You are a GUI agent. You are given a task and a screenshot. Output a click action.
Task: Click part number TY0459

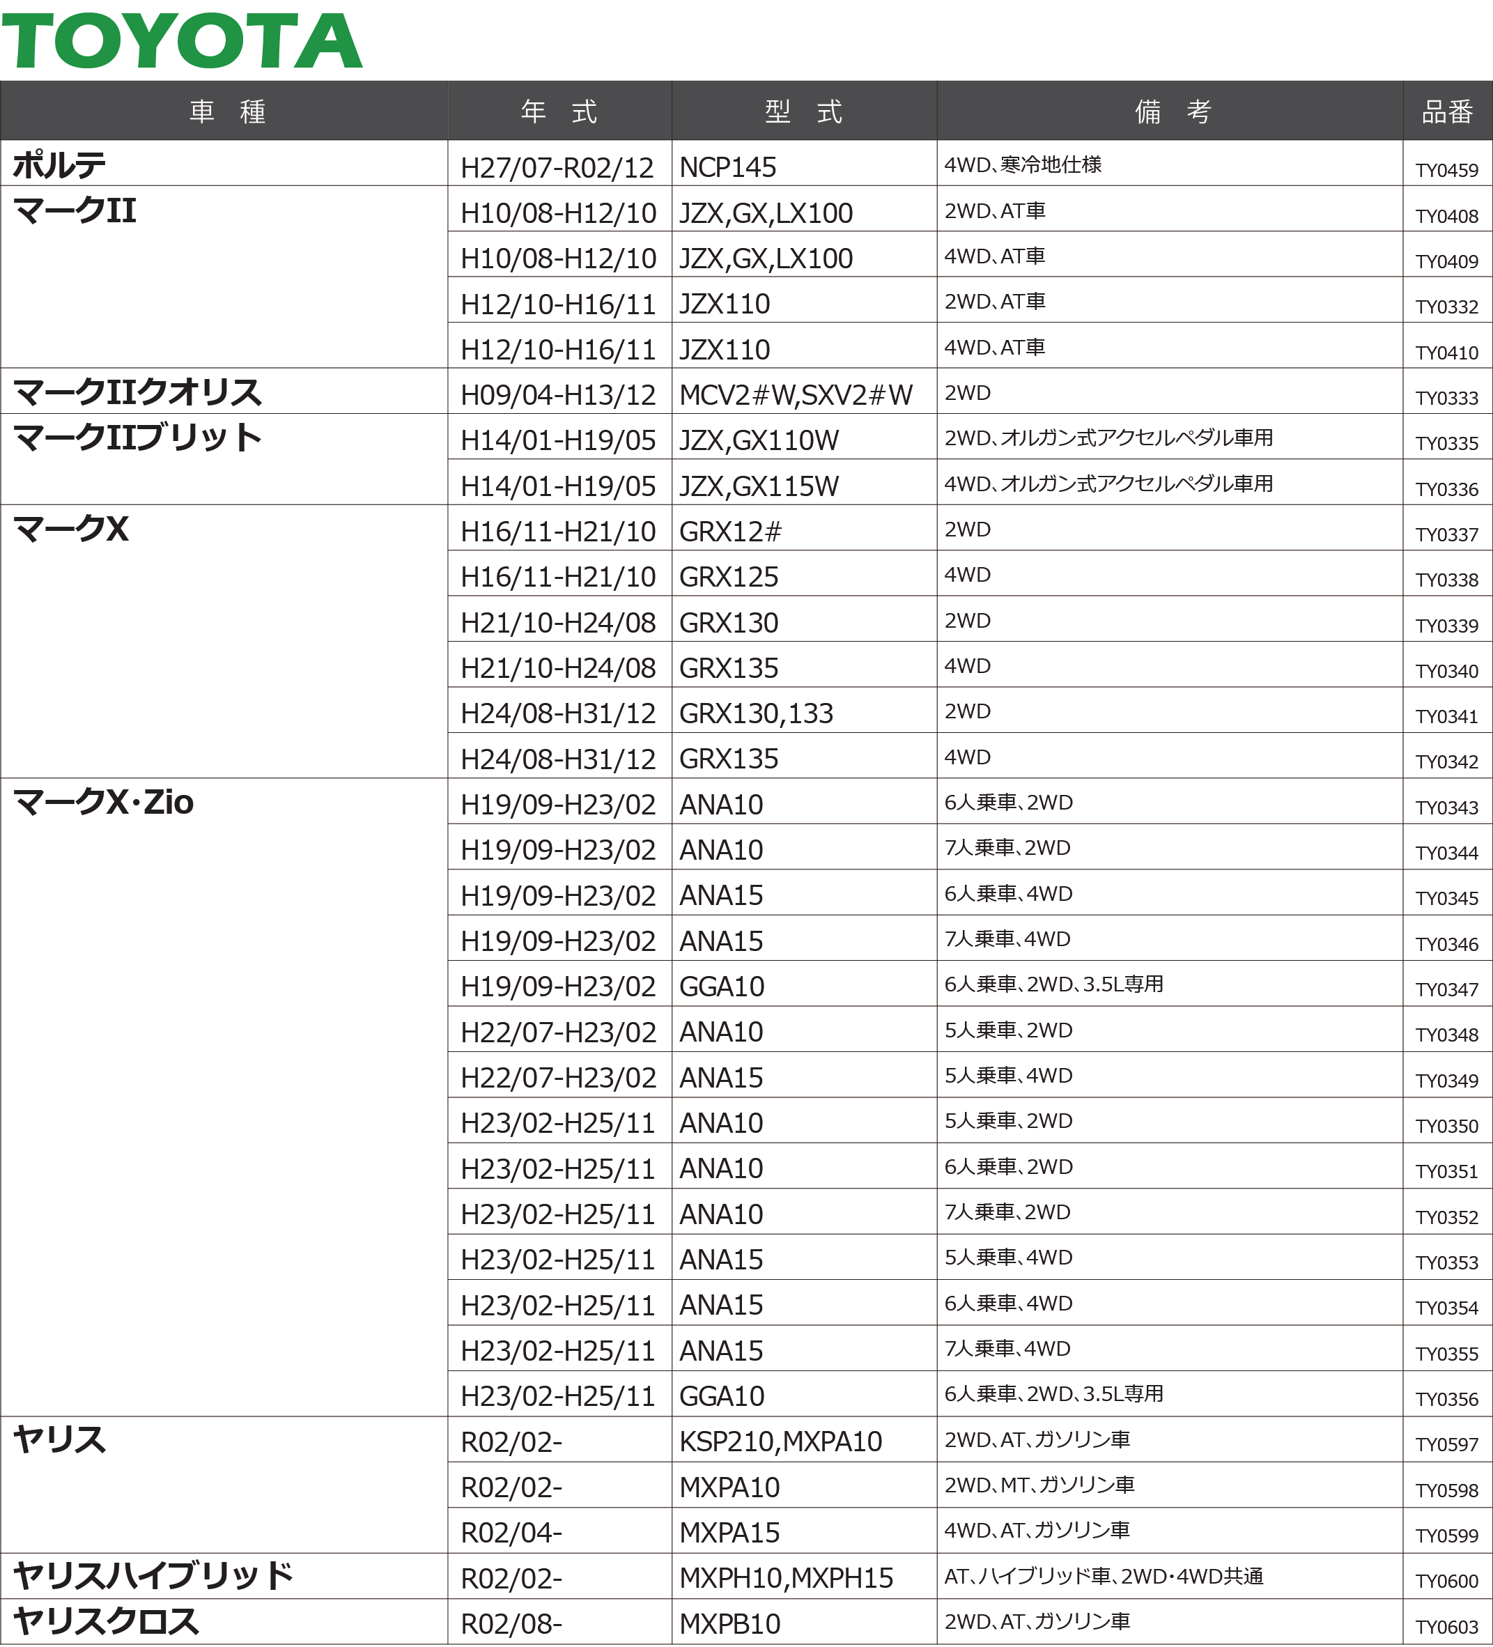[1446, 170]
